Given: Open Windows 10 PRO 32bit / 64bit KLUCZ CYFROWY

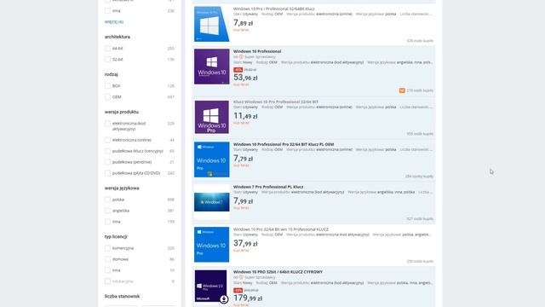Looking at the screenshot, I should [278, 272].
